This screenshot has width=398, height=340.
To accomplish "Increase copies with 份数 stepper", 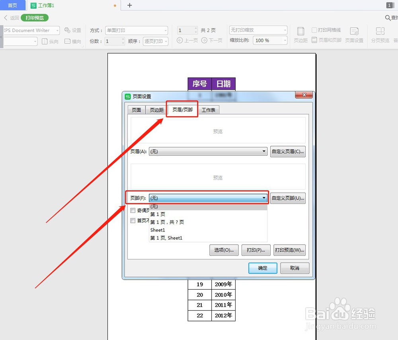I will [x=123, y=39].
